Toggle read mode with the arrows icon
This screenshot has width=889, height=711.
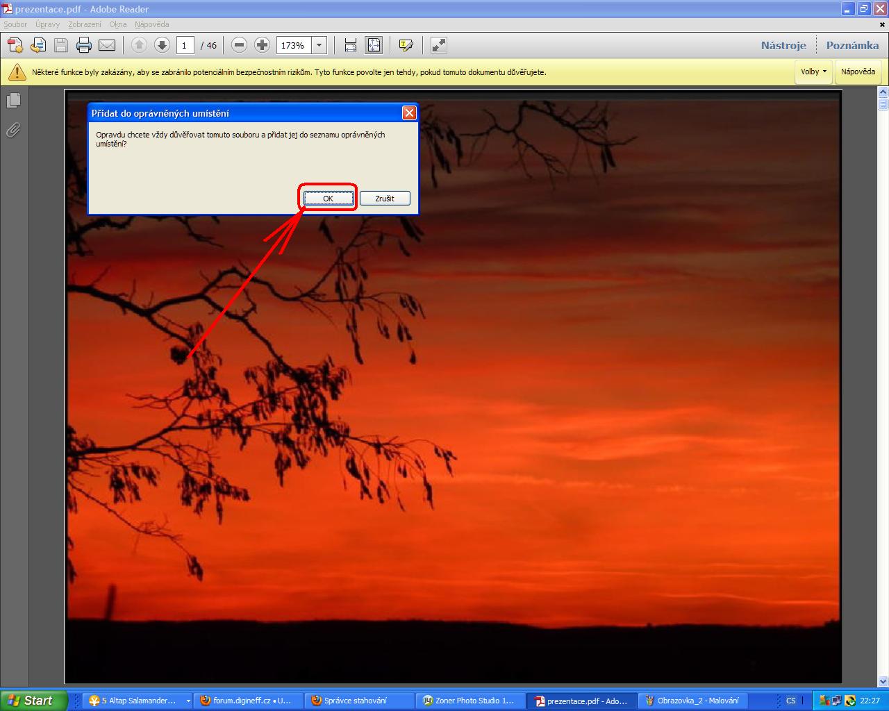coord(439,46)
